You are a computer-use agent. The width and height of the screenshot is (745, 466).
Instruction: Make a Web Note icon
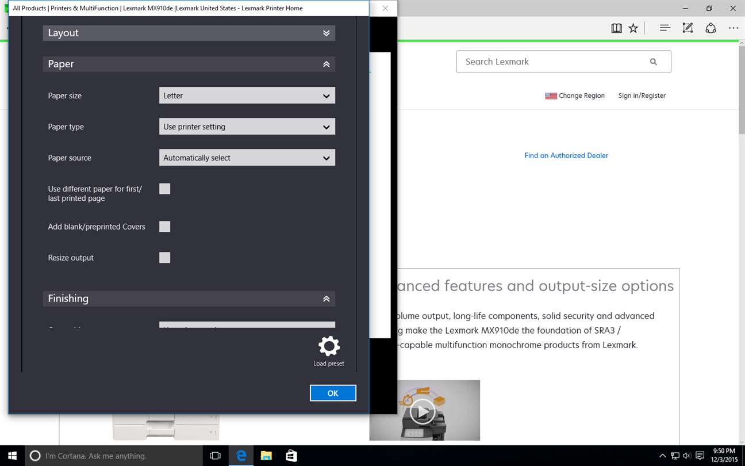pos(688,28)
